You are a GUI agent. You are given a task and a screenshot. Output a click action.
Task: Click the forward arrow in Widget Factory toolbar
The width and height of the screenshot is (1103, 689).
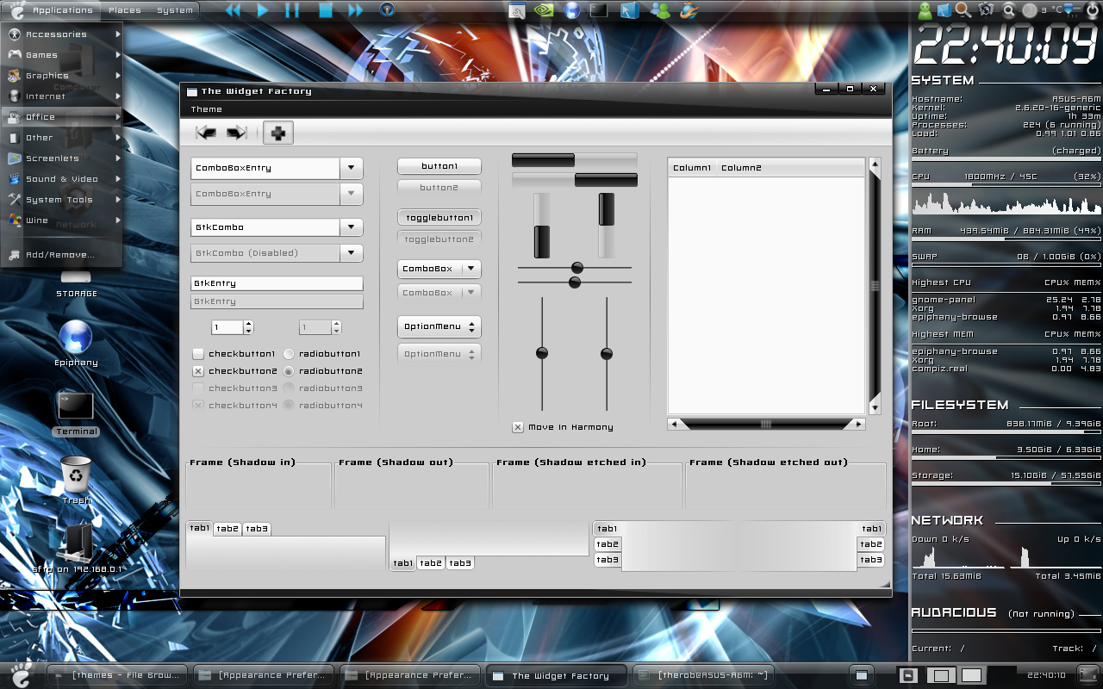tap(236, 133)
